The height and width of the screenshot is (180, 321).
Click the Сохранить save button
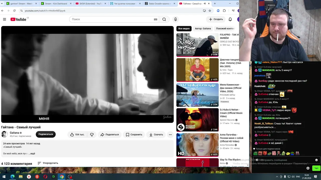[134, 134]
